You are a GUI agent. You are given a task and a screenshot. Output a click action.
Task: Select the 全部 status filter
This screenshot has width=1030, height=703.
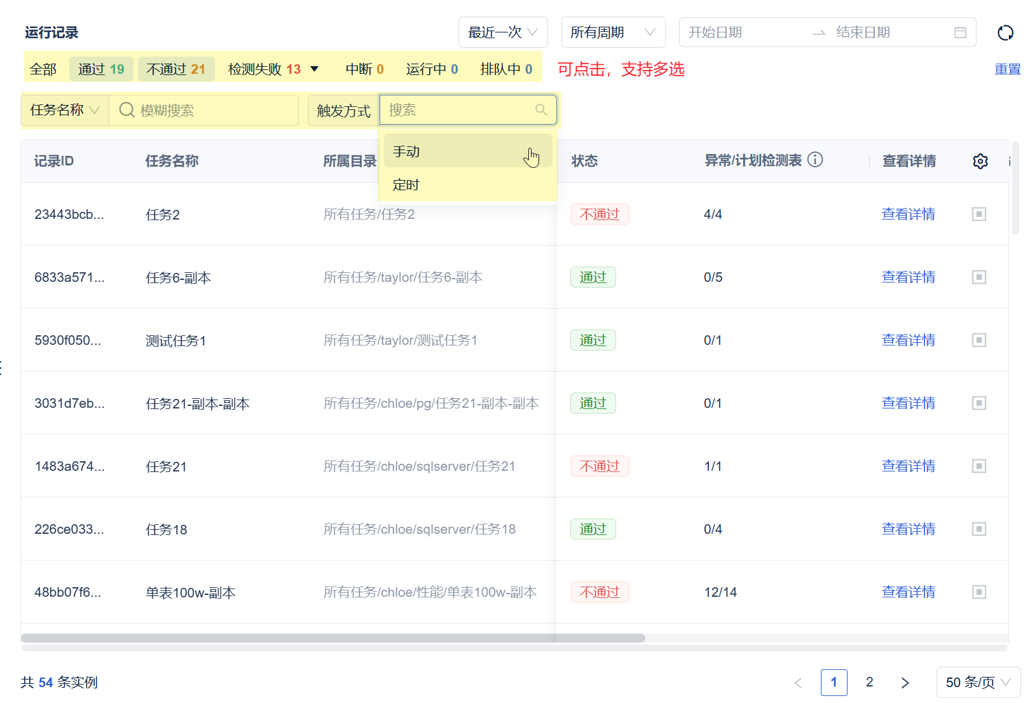(43, 69)
